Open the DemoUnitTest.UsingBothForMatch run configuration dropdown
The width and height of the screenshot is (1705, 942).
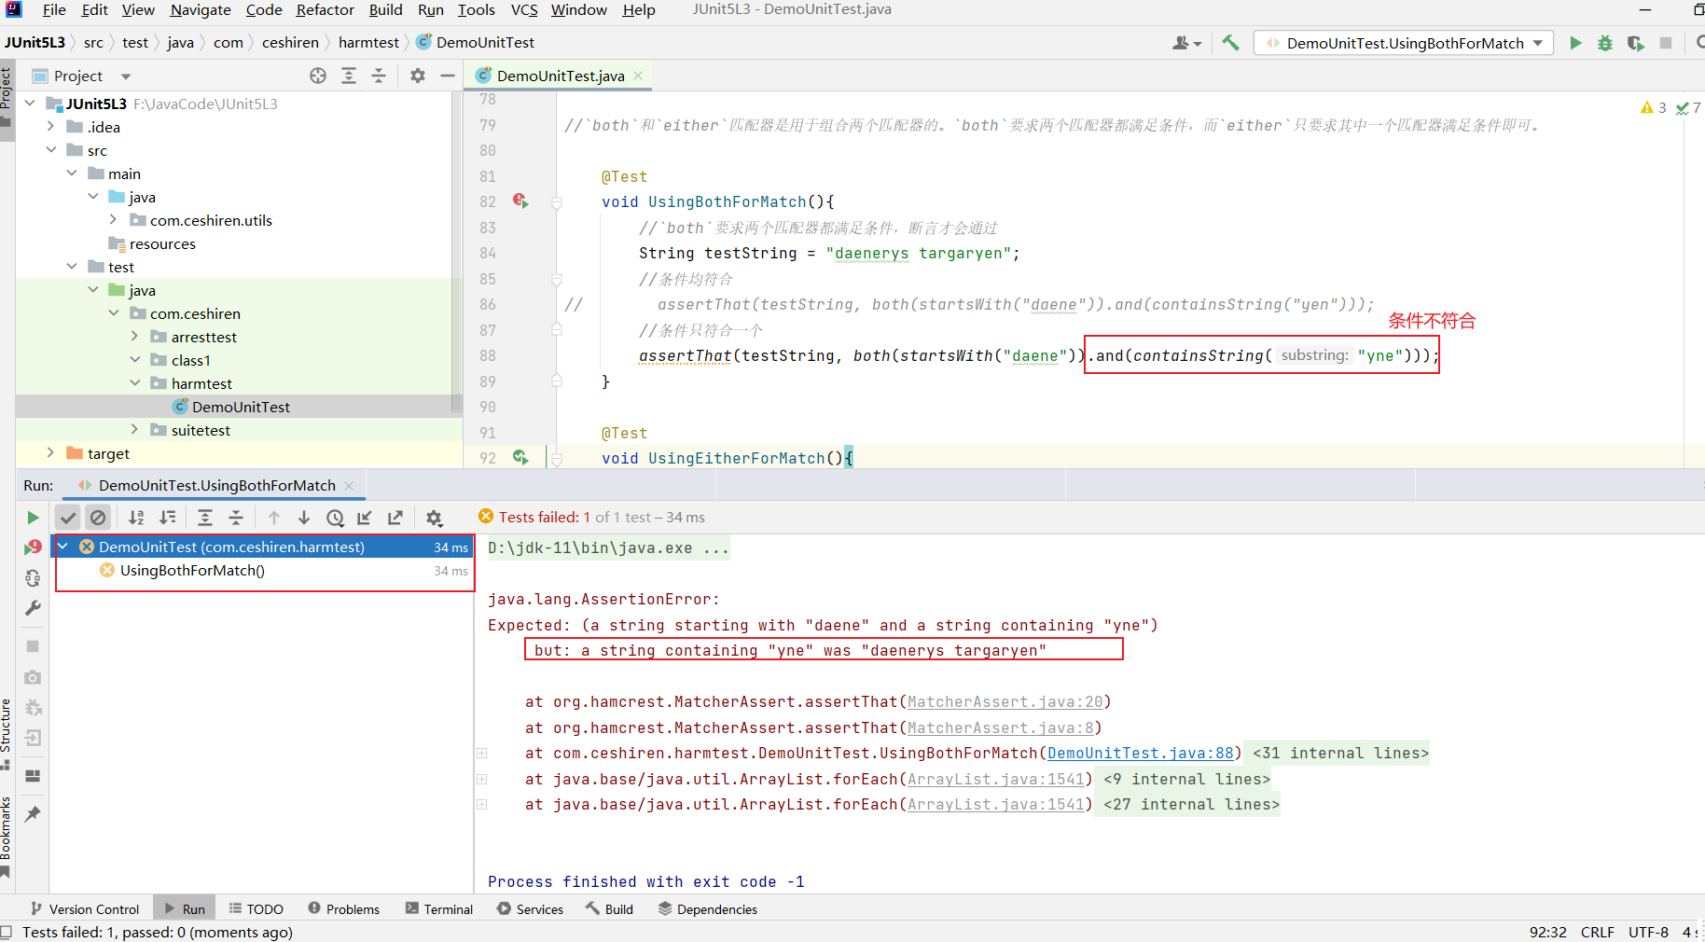[x=1404, y=43]
